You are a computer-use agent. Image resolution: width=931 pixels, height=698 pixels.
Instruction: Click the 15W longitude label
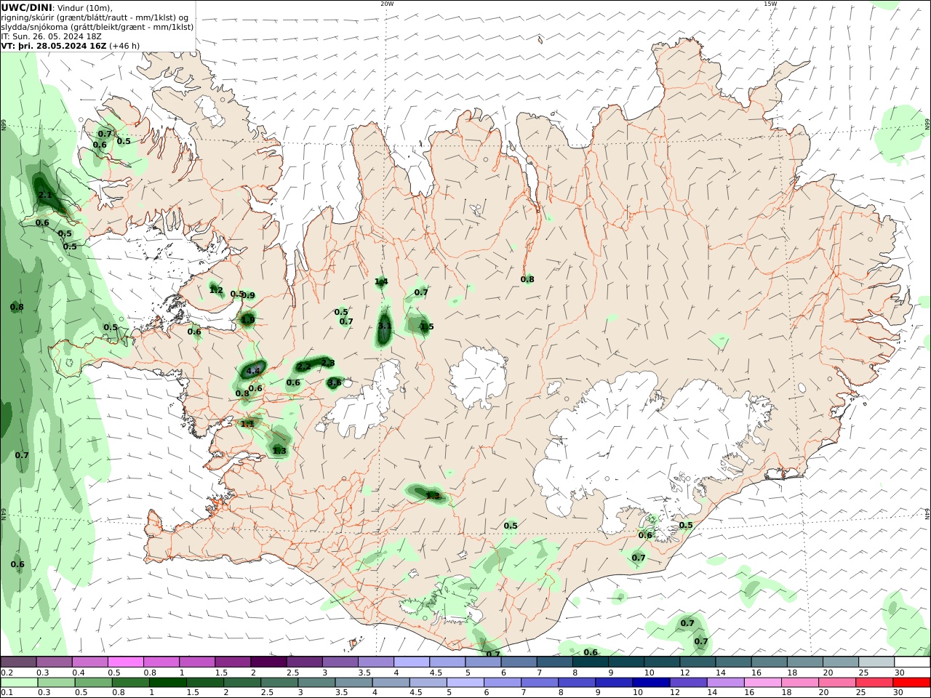770,4
